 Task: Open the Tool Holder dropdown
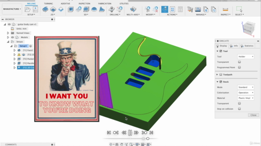coord(246,57)
